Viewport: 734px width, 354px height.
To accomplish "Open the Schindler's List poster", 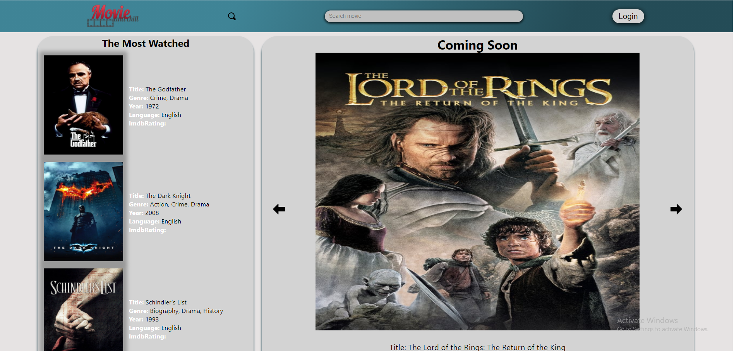I will coord(83,310).
